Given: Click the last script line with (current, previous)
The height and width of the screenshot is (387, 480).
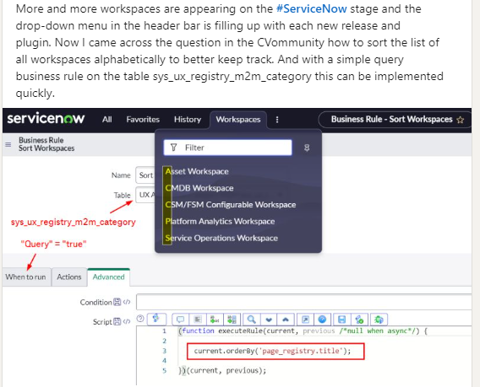Looking at the screenshot, I should tap(222, 370).
